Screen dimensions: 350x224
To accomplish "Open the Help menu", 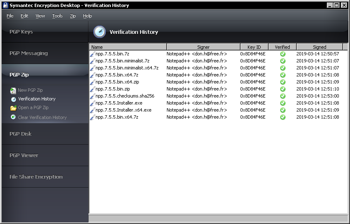I will pos(88,16).
